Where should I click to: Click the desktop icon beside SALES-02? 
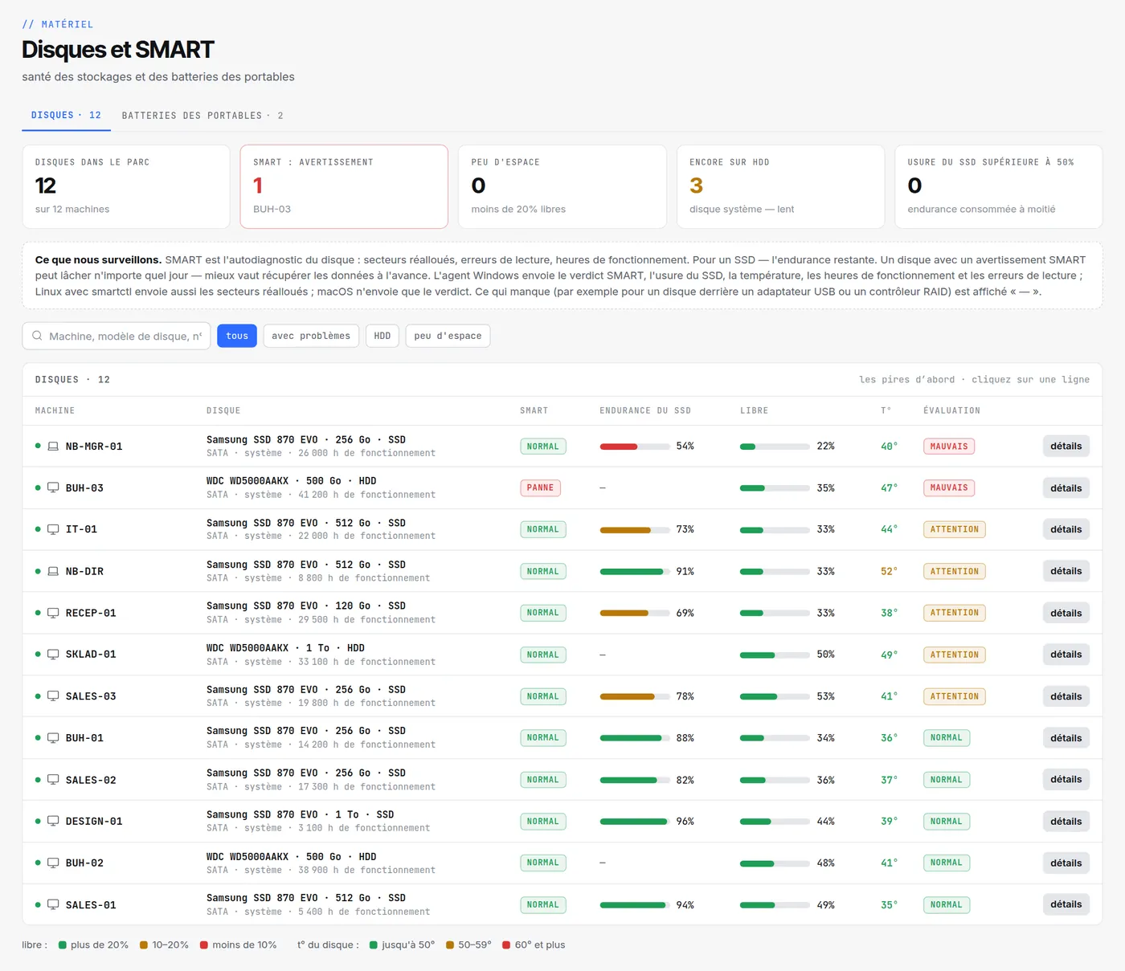53,780
